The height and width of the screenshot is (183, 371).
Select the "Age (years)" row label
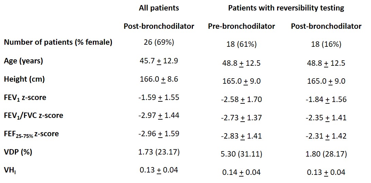23,61
